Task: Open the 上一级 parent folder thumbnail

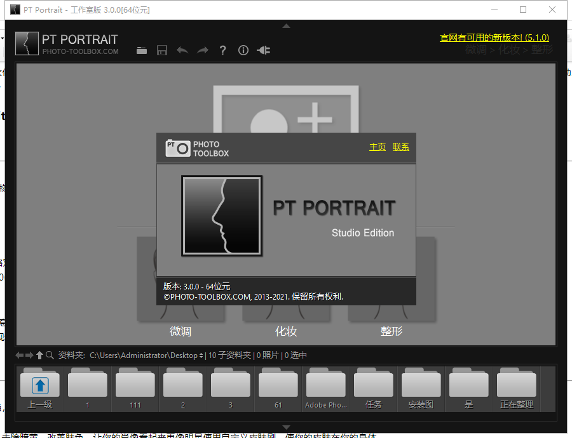Action: tap(40, 389)
